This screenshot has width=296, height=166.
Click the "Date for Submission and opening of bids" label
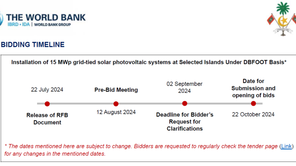[253, 88]
